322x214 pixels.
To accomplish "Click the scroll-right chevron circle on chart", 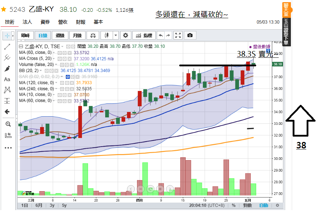I will pos(170,189).
